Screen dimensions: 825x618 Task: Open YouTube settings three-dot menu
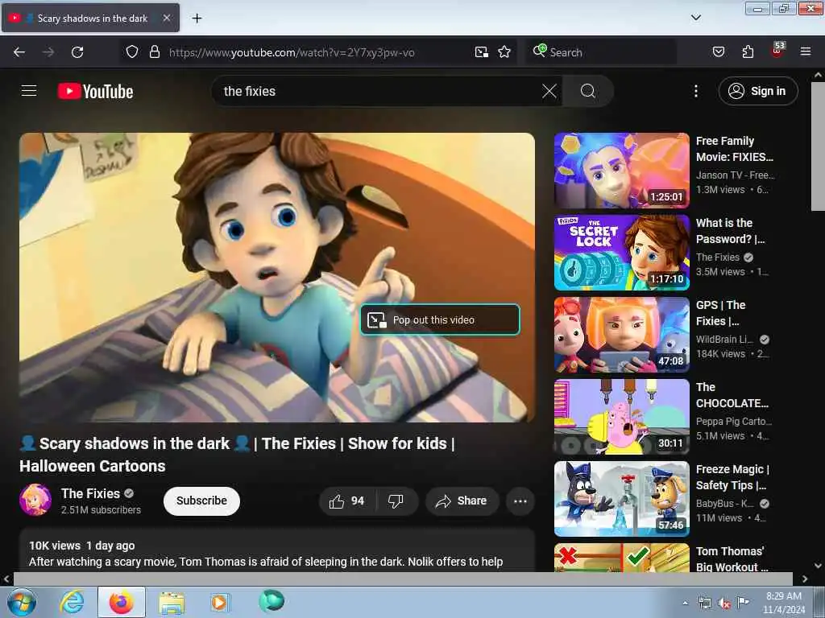(695, 91)
